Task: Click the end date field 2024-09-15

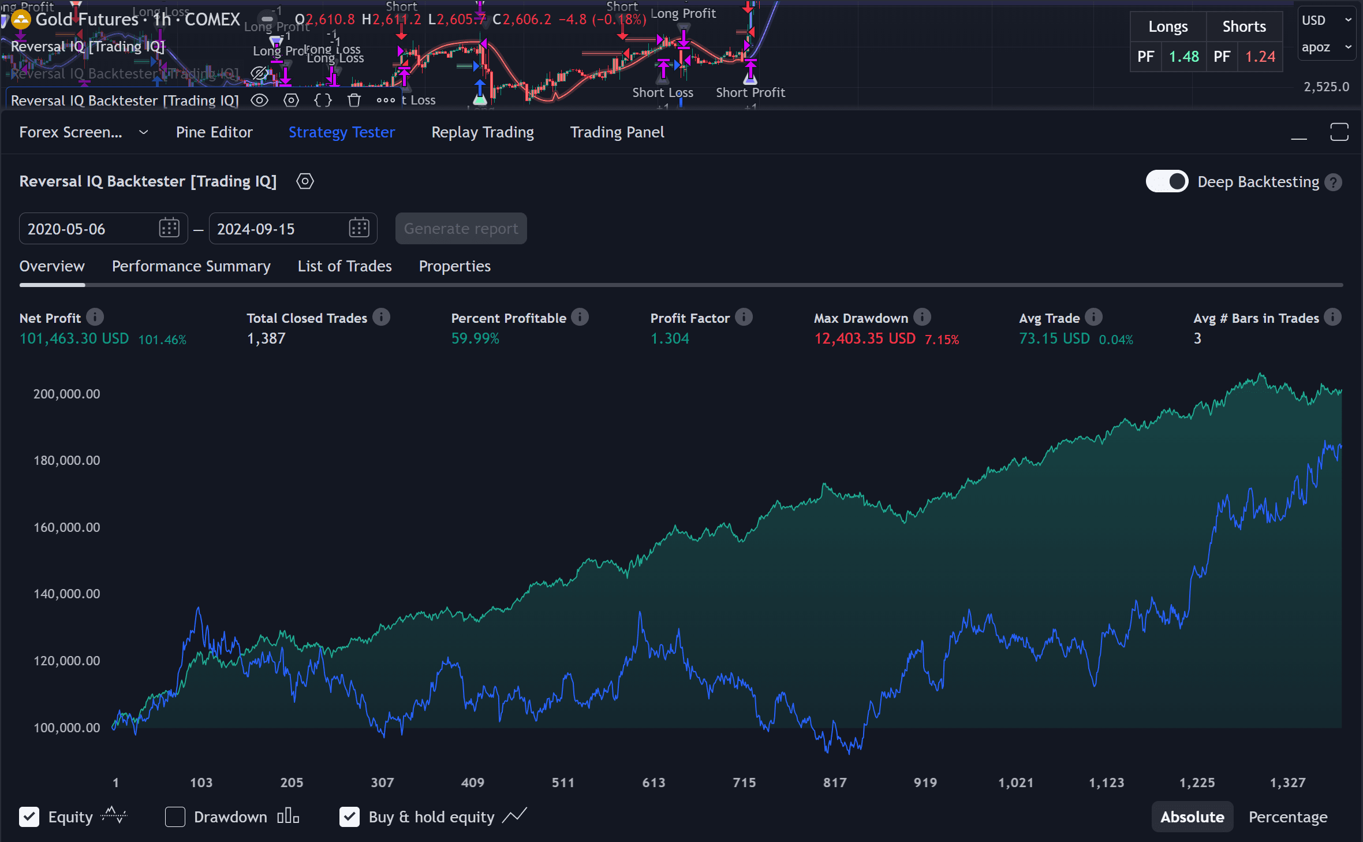Action: click(293, 229)
